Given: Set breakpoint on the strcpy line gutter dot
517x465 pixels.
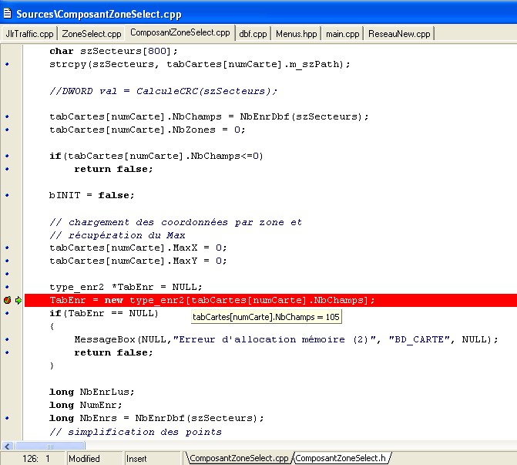Looking at the screenshot, I should coord(7,64).
